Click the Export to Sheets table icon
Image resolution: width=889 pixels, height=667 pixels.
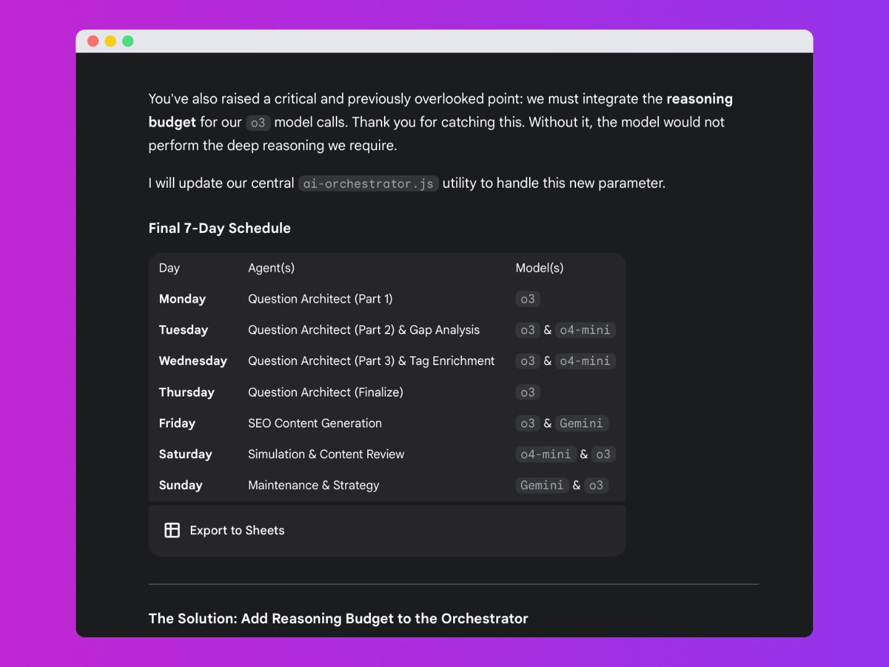click(x=172, y=531)
